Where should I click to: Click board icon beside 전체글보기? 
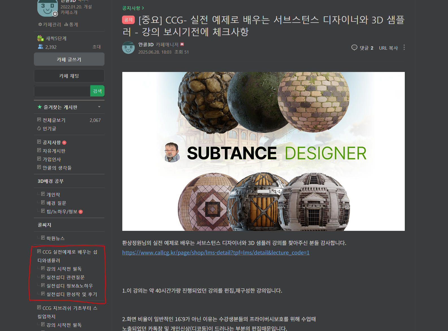[x=39, y=120]
